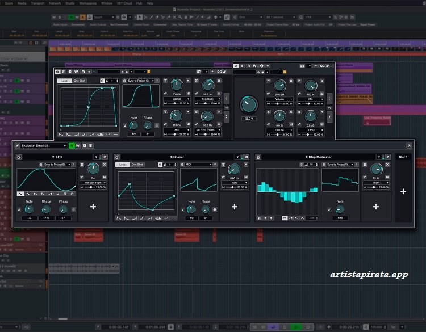Enable One-Shot mode in 3: Shaper
The height and width of the screenshot is (332, 426).
click(x=137, y=165)
